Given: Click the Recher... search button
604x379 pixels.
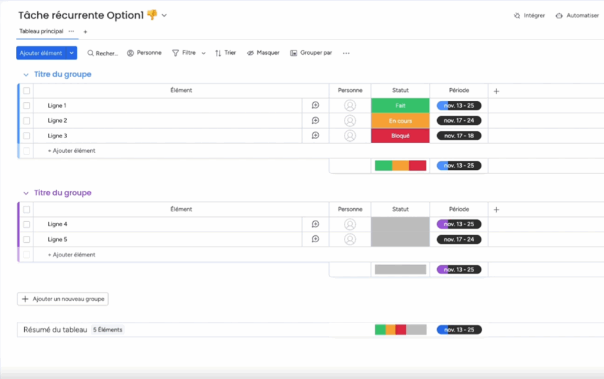Looking at the screenshot, I should [x=103, y=53].
